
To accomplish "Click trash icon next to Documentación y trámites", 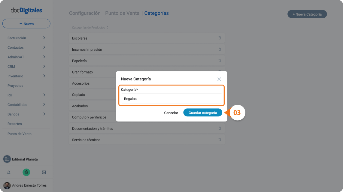I will 220,128.
